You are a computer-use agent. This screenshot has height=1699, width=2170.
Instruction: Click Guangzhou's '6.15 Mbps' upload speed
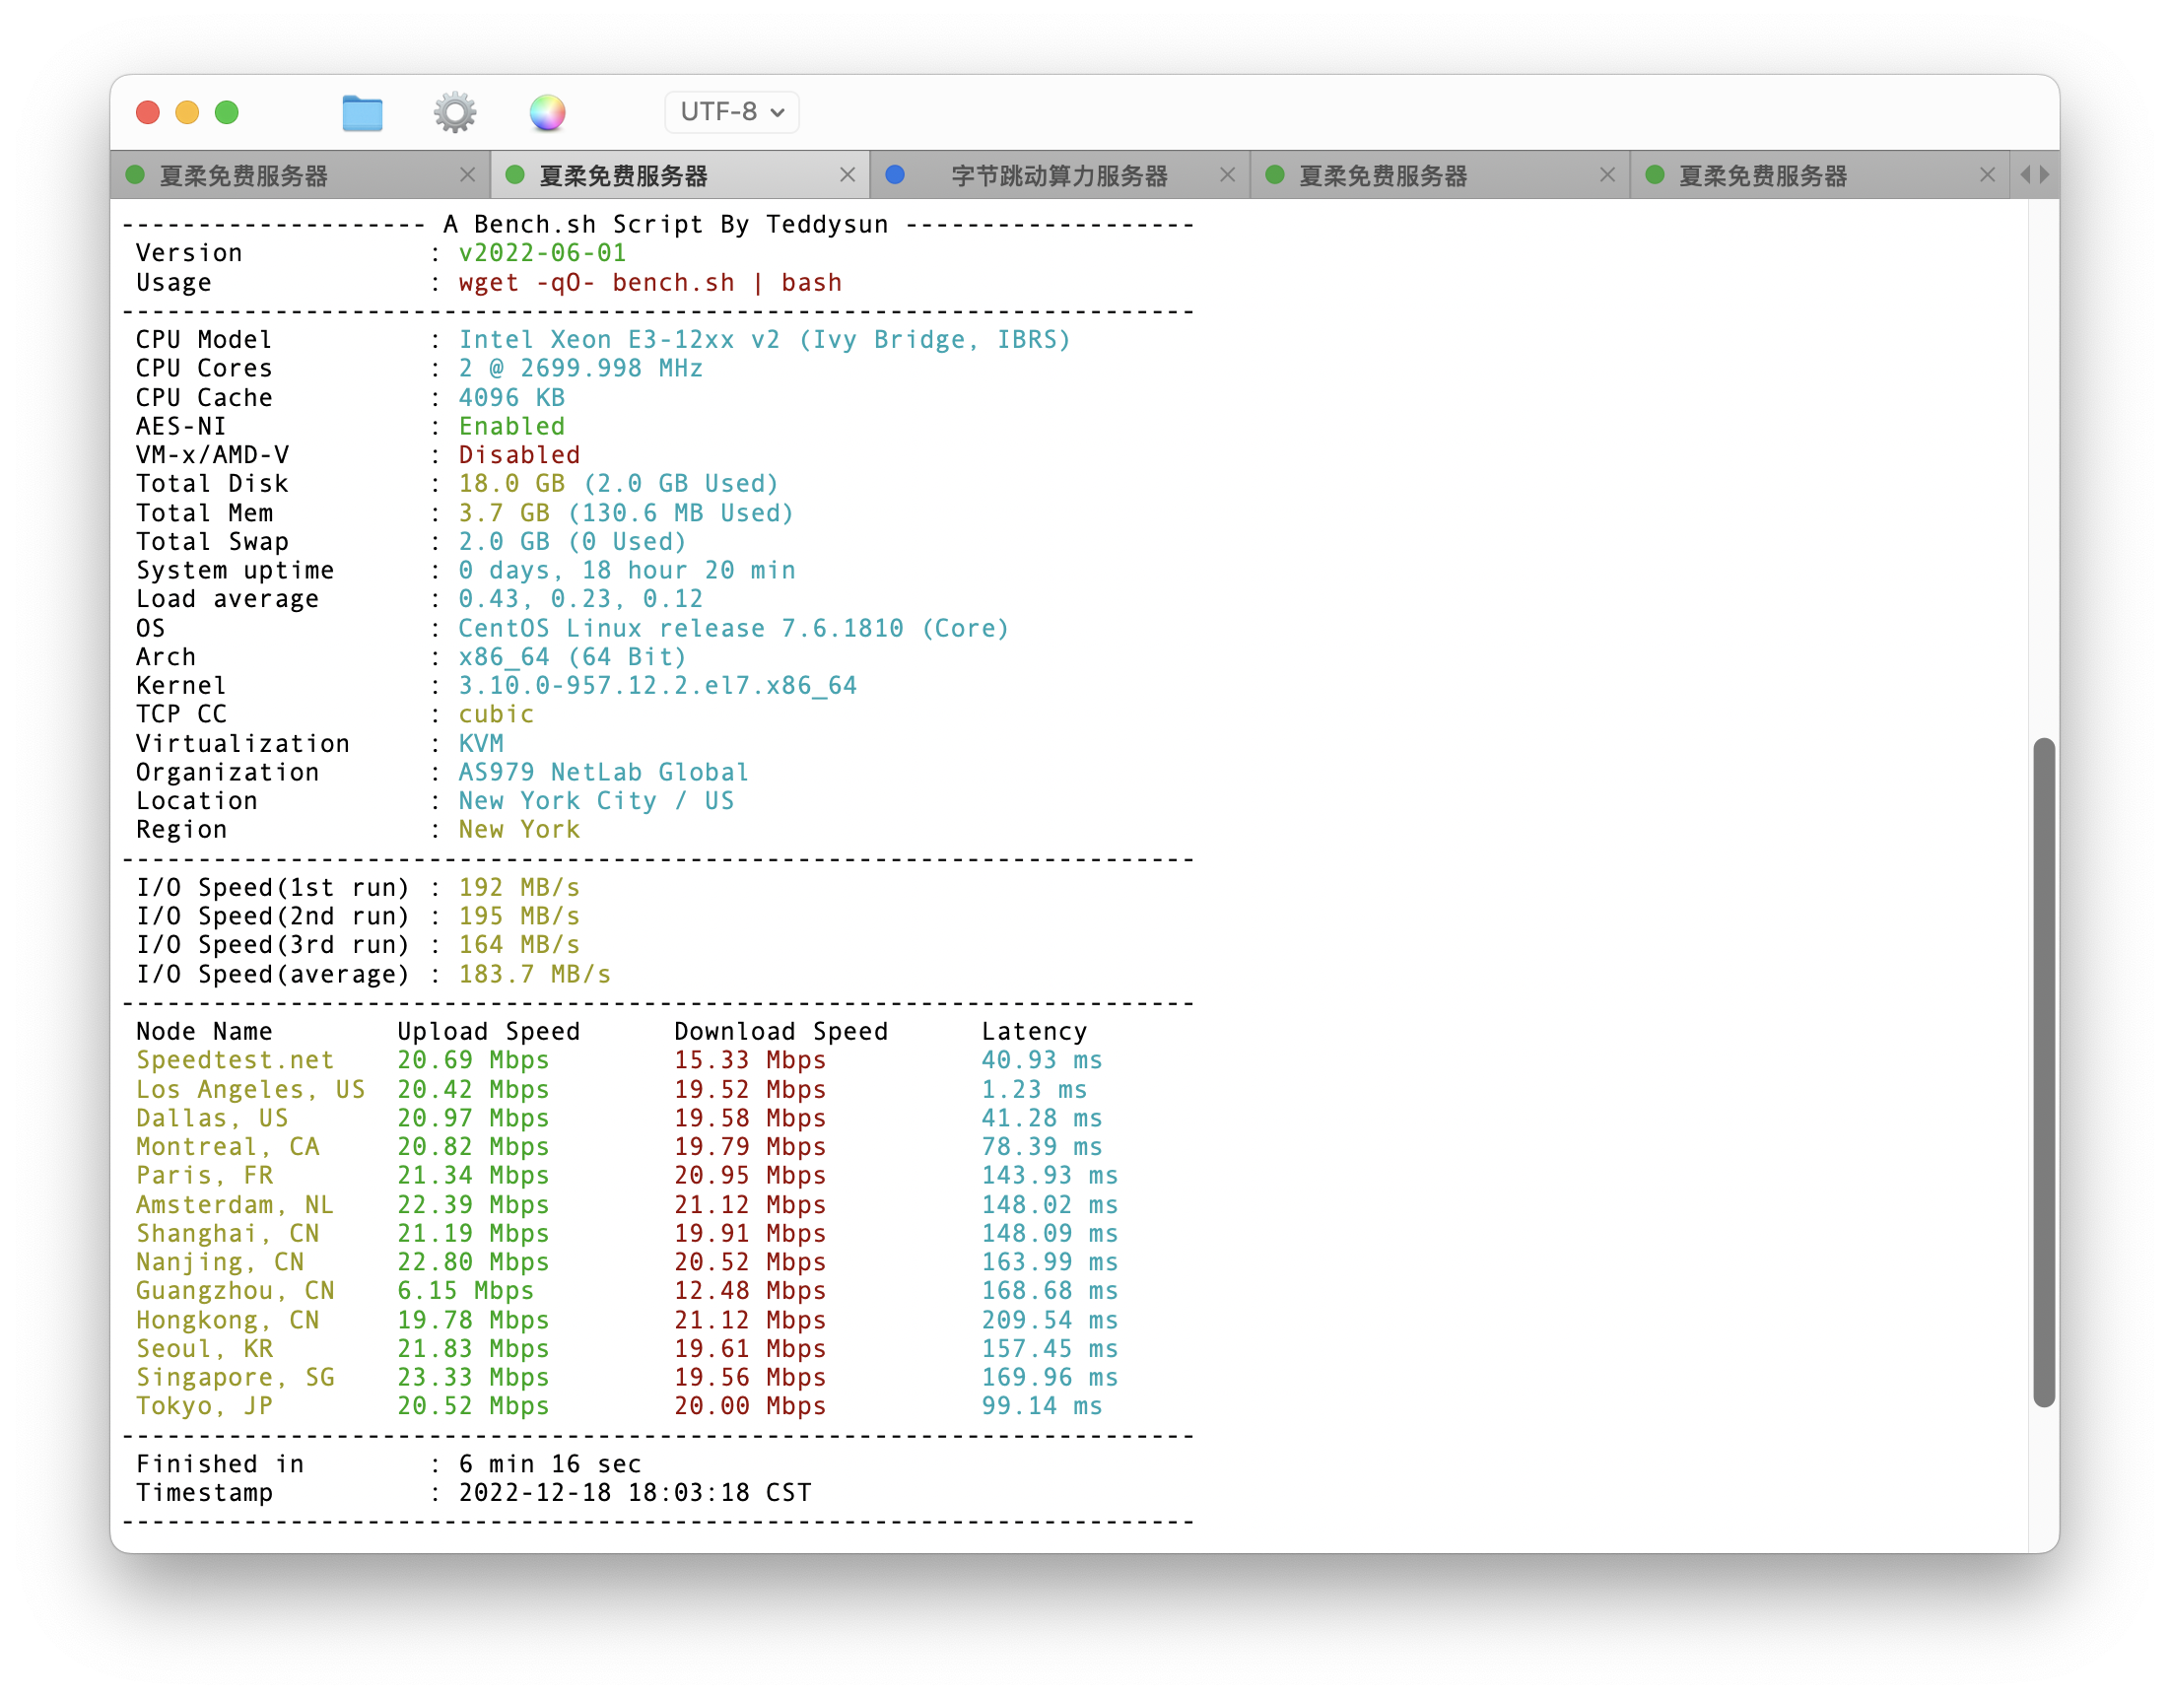click(x=465, y=1292)
